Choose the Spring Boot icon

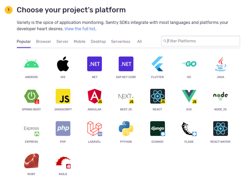tap(31, 96)
